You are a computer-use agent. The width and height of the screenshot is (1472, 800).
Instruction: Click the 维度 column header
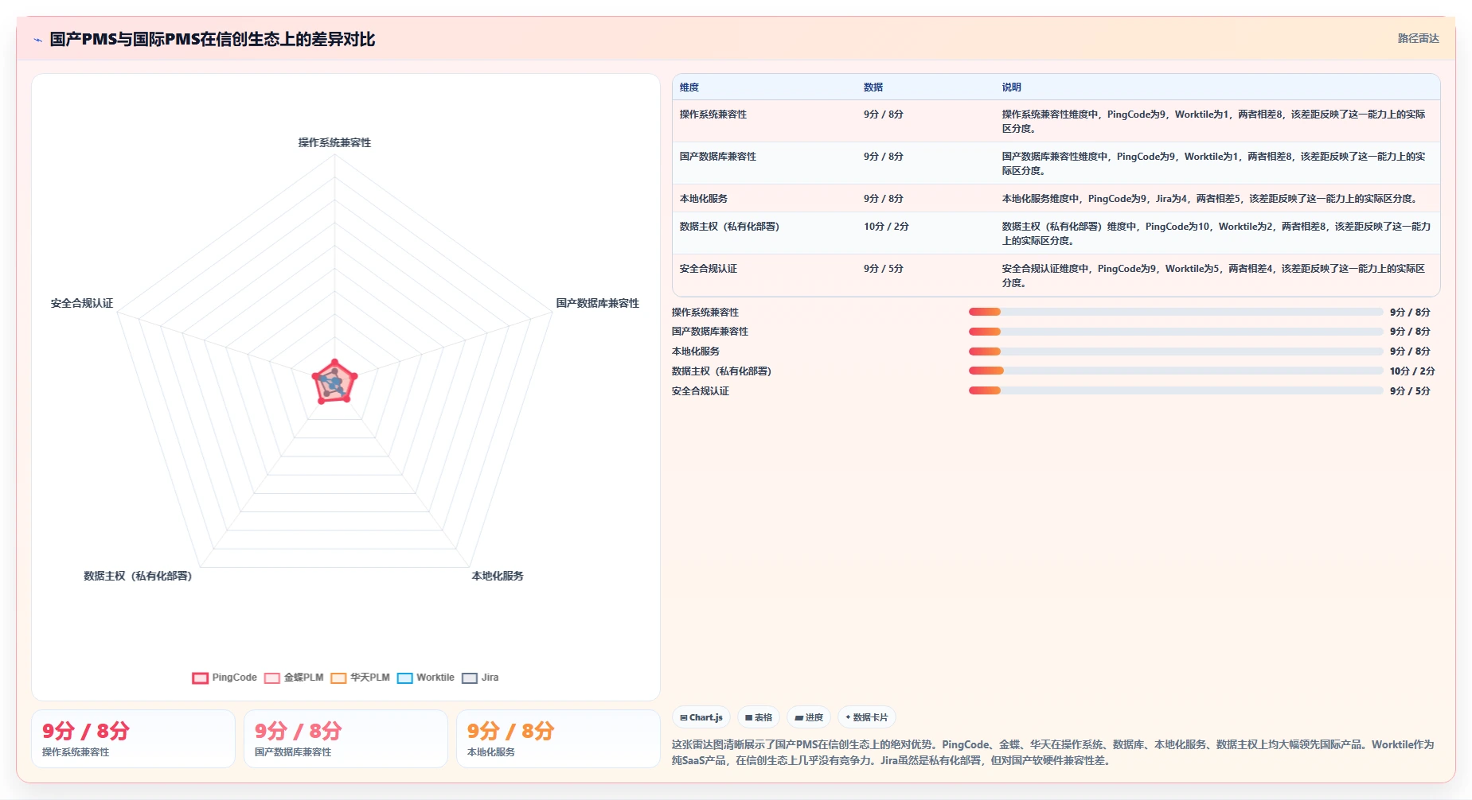(x=689, y=87)
